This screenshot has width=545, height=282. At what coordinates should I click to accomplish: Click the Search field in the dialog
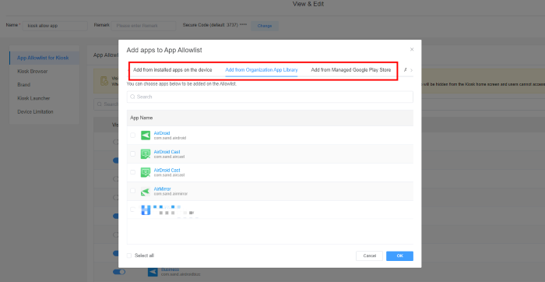point(269,97)
